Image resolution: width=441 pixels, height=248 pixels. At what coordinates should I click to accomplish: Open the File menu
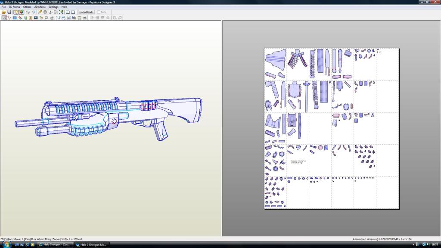click(x=3, y=7)
